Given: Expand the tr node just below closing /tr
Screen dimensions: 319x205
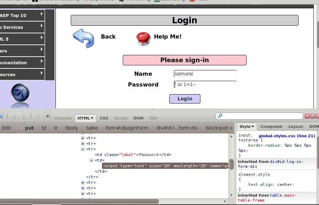Looking at the screenshot, I should 83,182.
